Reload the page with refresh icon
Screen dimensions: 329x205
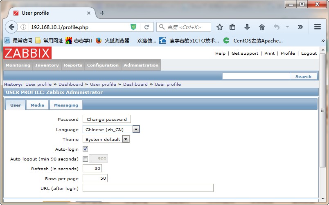(x=146, y=27)
